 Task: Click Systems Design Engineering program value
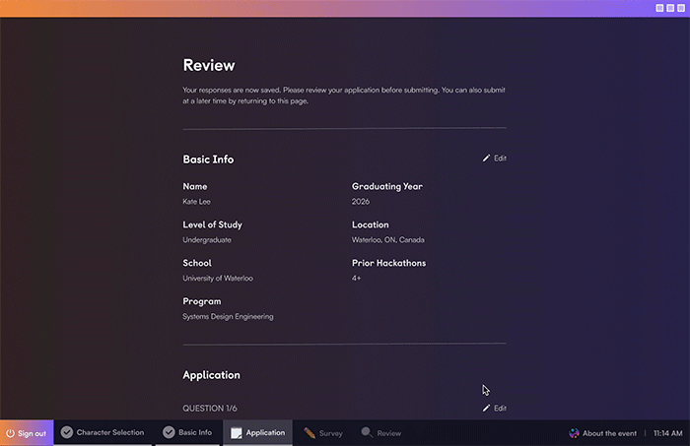click(228, 316)
